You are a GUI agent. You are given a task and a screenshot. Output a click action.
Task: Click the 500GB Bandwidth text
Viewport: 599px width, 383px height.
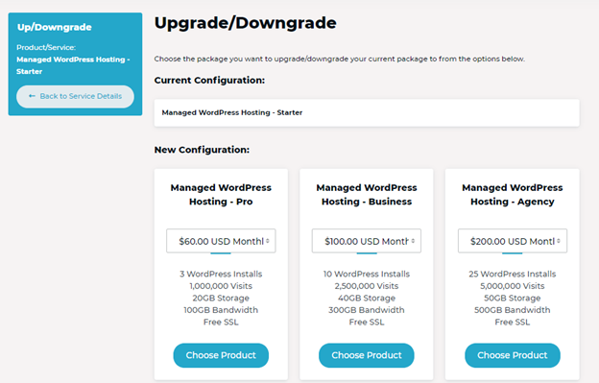tap(513, 310)
